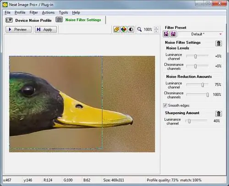Click the magnifier zoom icon
229x186 pixels.
[139, 29]
